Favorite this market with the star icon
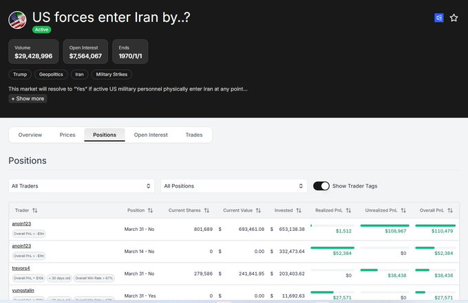This screenshot has height=303, width=468. pos(454,18)
